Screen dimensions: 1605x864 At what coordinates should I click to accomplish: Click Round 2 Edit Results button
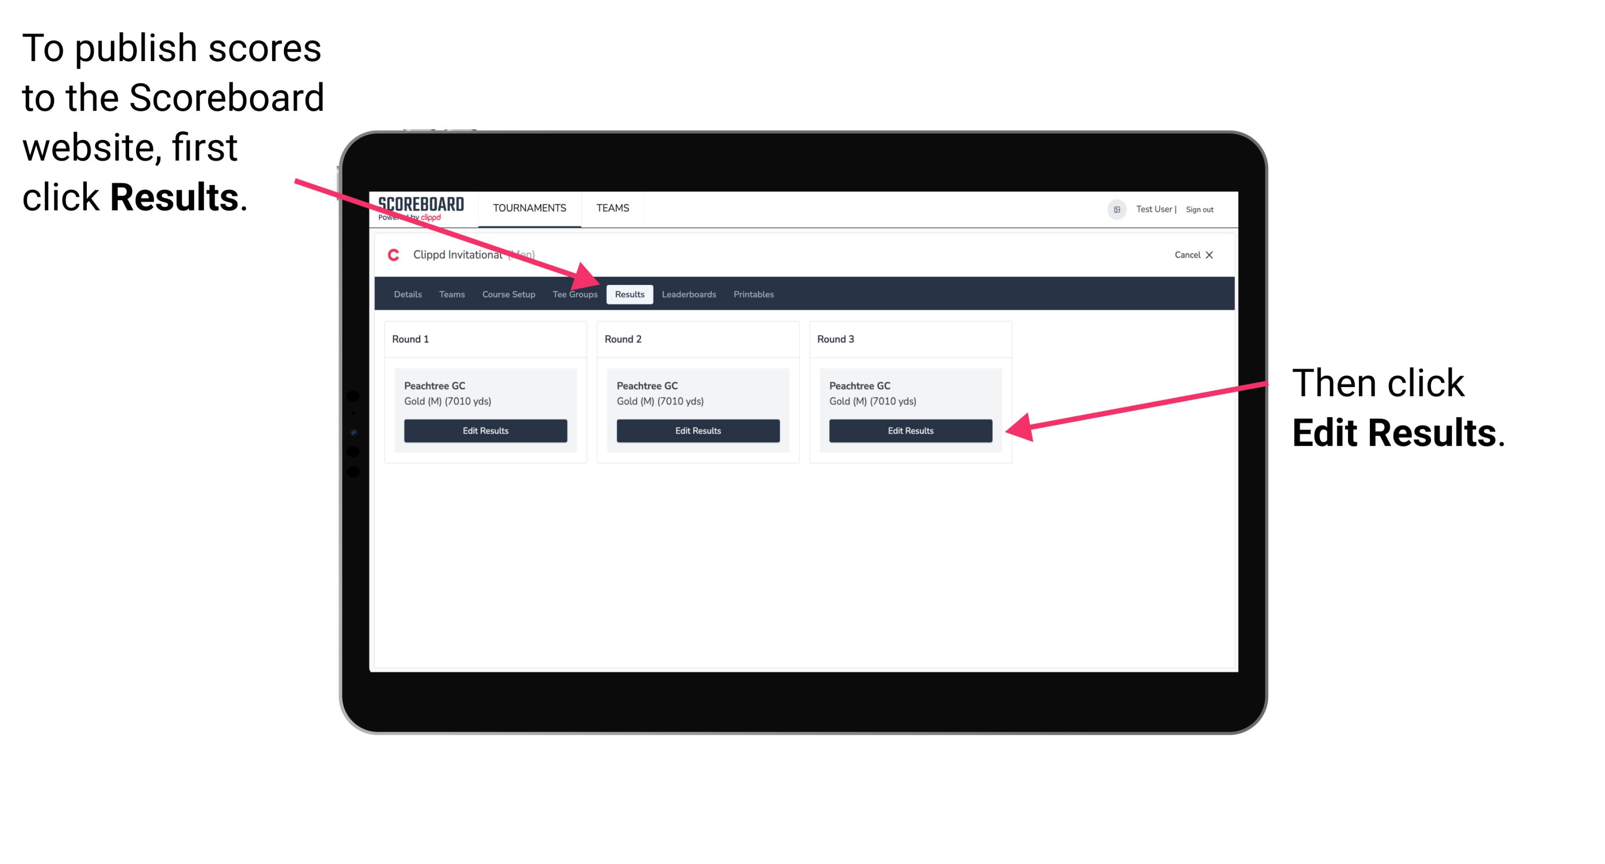click(x=698, y=431)
